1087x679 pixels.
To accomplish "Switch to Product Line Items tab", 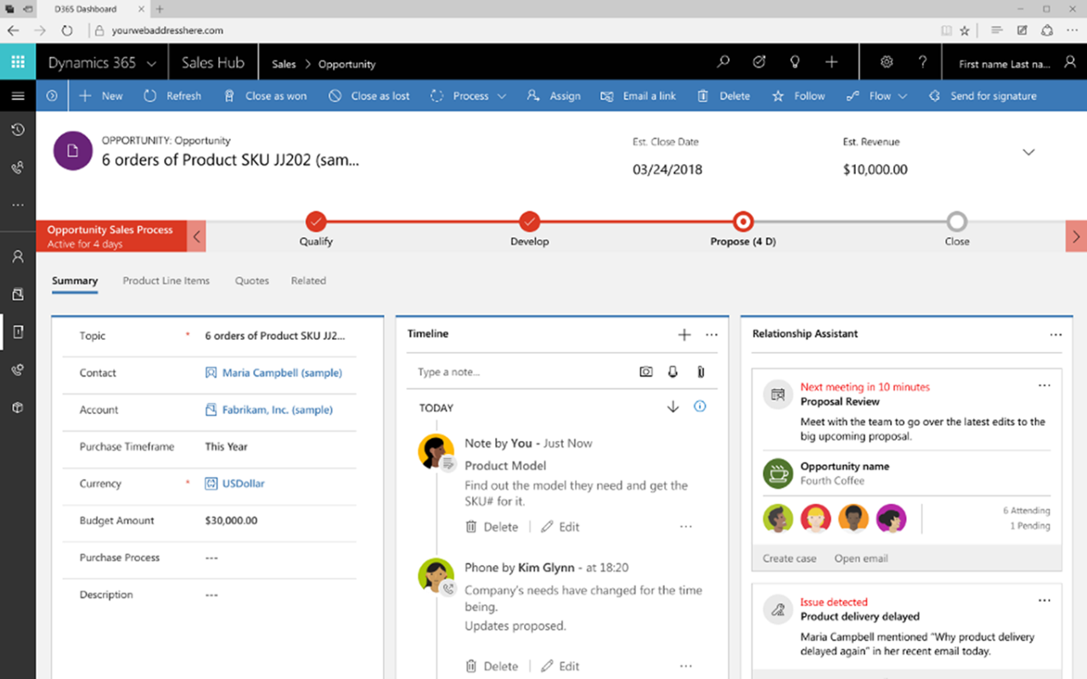I will click(166, 280).
